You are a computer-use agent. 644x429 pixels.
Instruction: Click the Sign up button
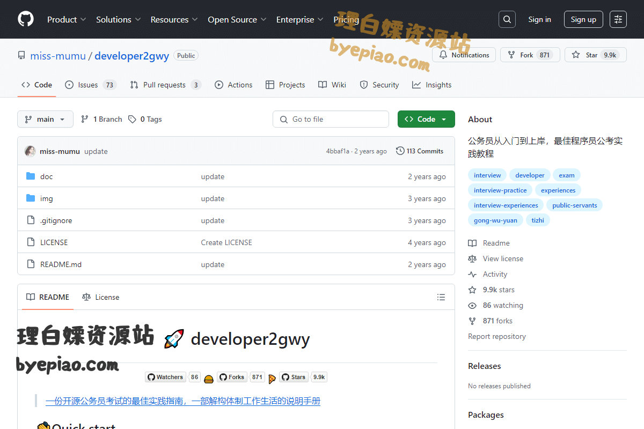pyautogui.click(x=583, y=19)
